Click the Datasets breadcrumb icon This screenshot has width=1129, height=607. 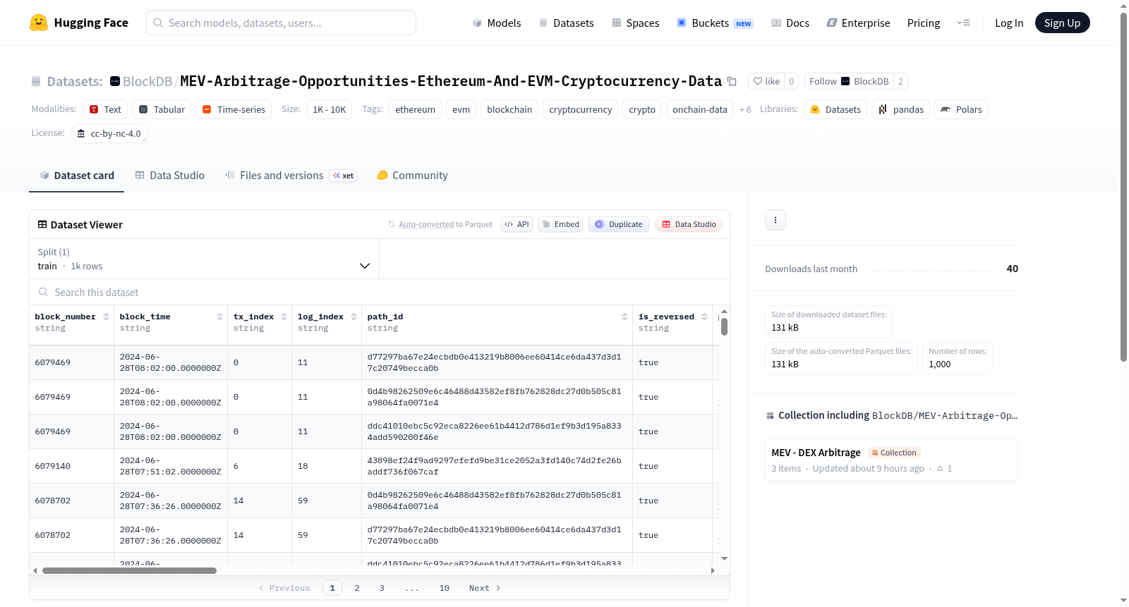pos(36,82)
